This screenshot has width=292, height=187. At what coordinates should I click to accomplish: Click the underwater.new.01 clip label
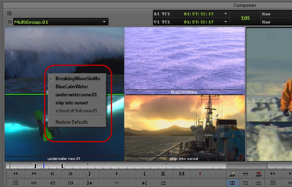tap(64, 159)
